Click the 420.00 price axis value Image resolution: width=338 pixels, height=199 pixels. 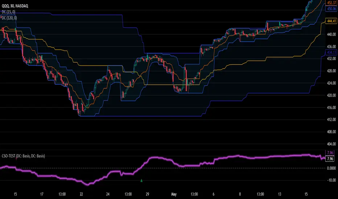331,95
